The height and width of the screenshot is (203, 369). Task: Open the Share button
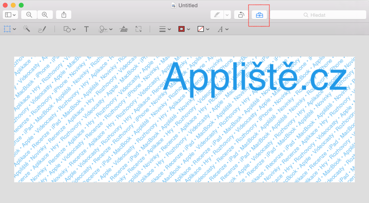[64, 15]
